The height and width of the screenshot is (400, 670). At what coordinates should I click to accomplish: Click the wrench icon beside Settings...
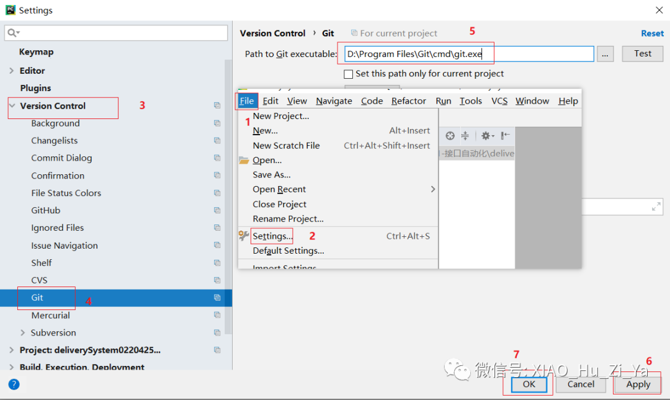(x=244, y=236)
